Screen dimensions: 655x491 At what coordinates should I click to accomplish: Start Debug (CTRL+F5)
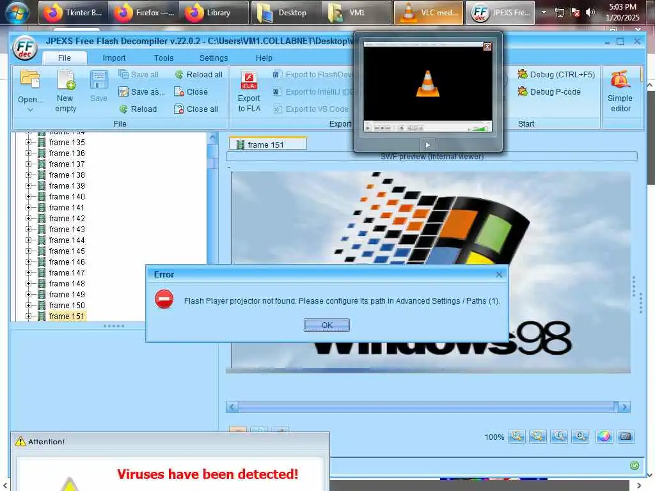pos(556,74)
